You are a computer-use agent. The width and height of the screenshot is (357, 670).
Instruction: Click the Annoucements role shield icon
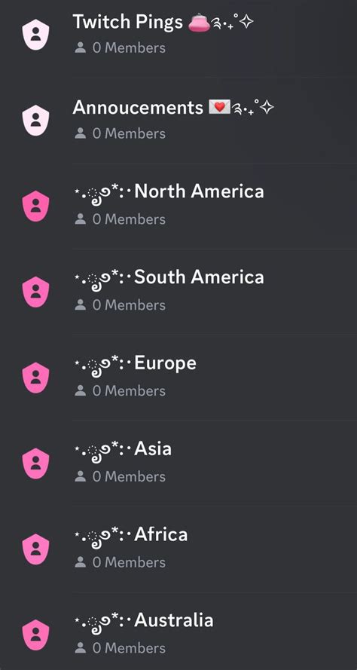point(36,120)
